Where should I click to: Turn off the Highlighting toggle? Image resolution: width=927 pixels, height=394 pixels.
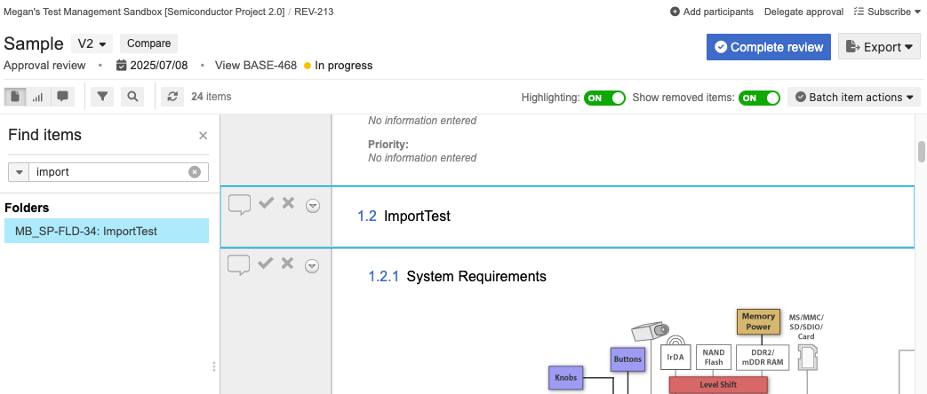pos(604,98)
